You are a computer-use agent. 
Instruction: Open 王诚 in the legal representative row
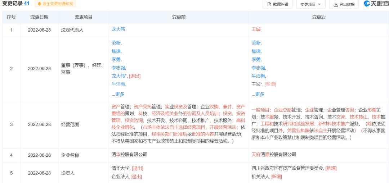[256, 29]
